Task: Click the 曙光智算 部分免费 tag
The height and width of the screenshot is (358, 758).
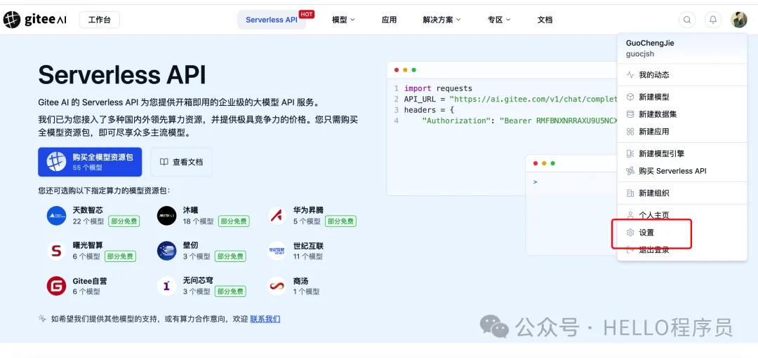Action: [x=120, y=256]
